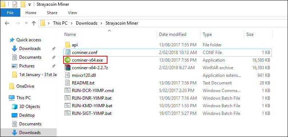This screenshot has width=288, height=137.
Task: Click the Downloads arrow icon under This PC
Action: tap(15, 133)
